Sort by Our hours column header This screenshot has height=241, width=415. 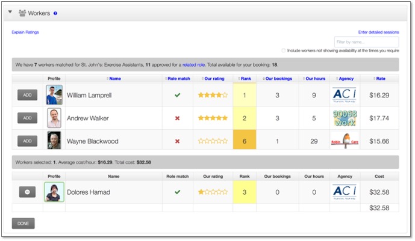point(314,79)
